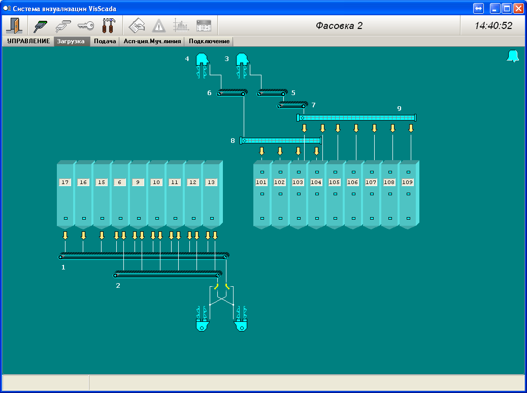
Task: Switch to the Подача tab
Action: (105, 41)
